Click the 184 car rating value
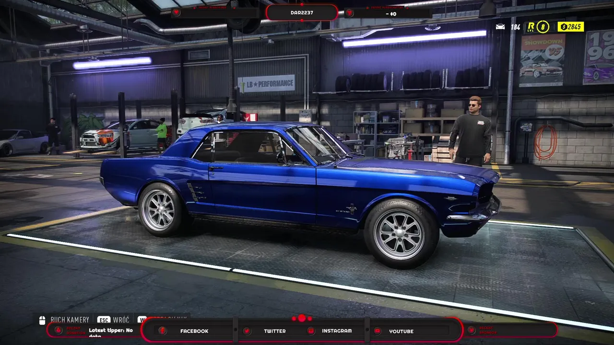Viewport: 614px width, 345px height. click(515, 27)
